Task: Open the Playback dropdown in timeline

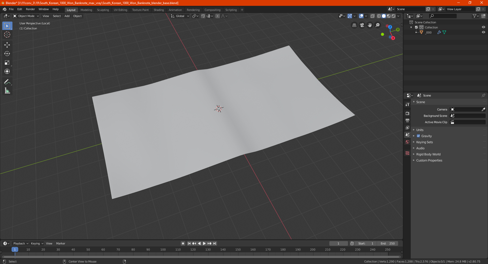Action: (21, 243)
